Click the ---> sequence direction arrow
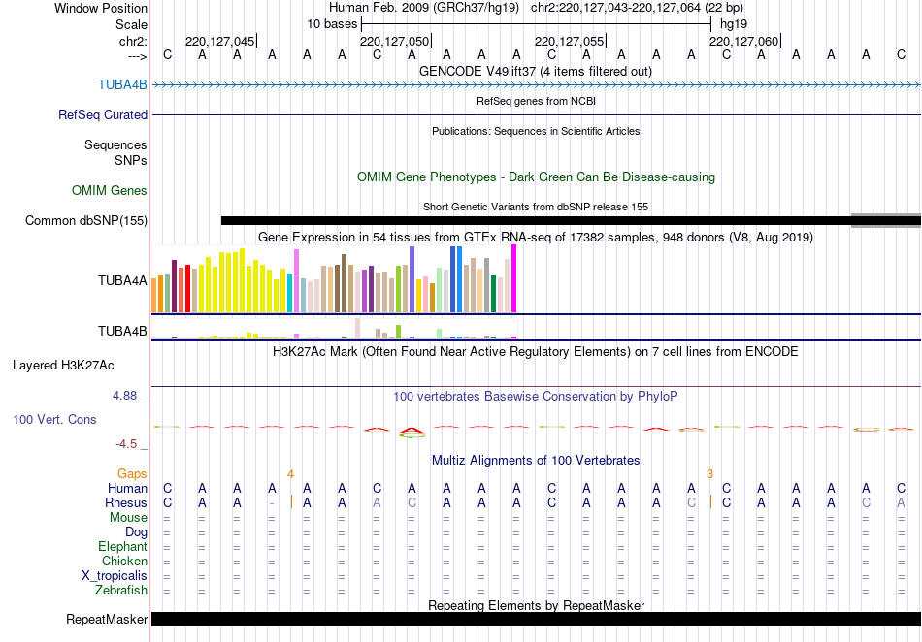 coord(138,56)
